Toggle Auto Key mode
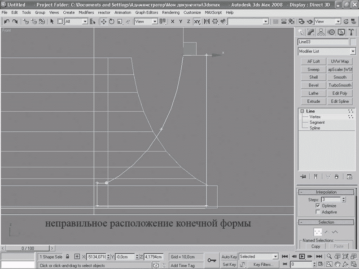This screenshot has height=269, width=359. (229, 257)
